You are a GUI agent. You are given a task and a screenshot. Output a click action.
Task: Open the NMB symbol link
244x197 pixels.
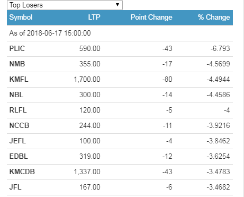click(x=17, y=64)
